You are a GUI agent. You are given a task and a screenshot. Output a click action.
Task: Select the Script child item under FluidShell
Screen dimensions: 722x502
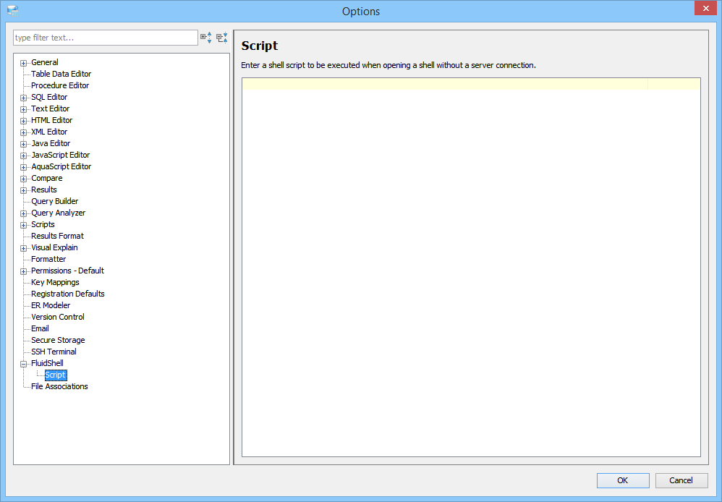[56, 375]
